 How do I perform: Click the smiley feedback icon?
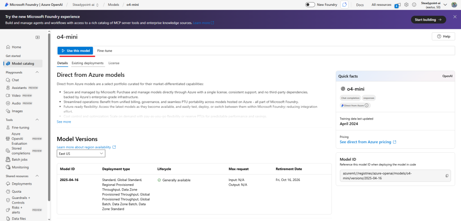(x=414, y=4)
